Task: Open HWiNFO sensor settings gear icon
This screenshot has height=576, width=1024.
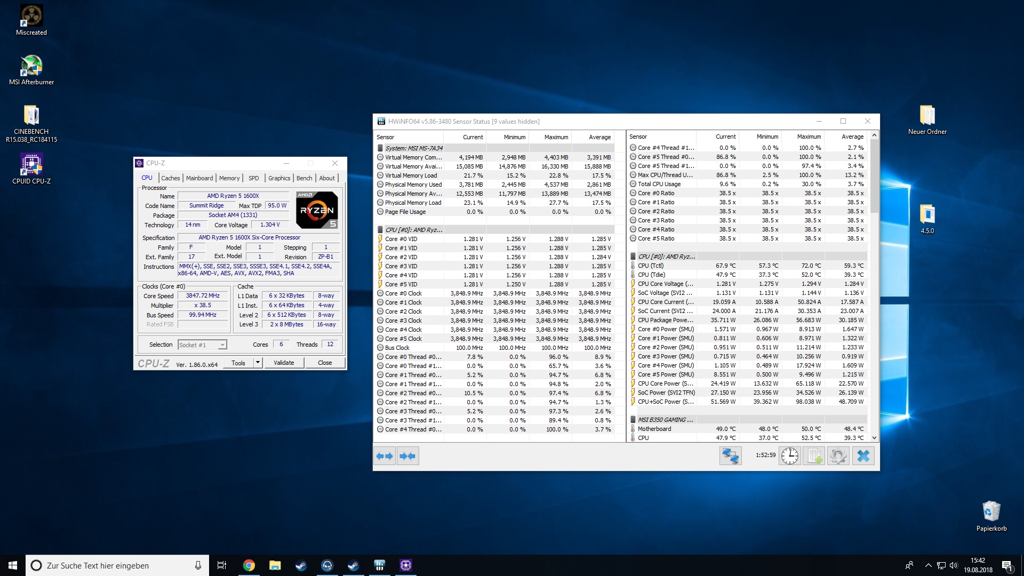Action: tap(838, 456)
